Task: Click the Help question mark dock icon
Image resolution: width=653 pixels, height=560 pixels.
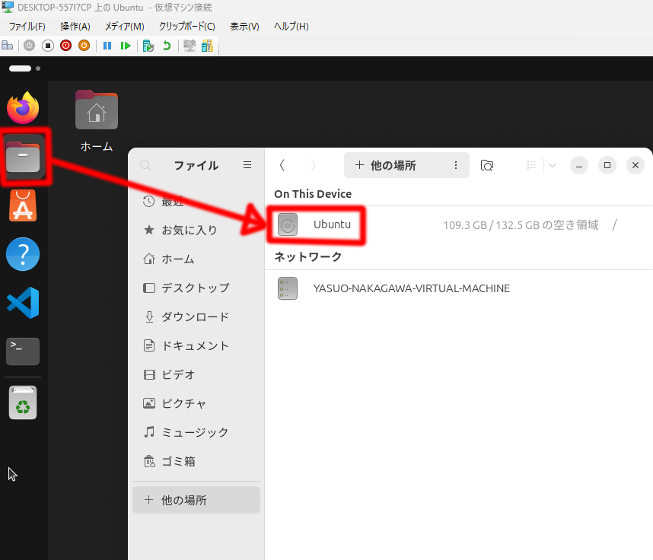Action: click(x=23, y=254)
